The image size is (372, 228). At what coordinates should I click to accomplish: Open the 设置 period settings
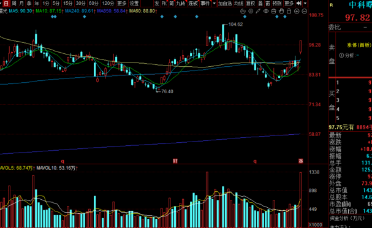(x=134, y=3)
